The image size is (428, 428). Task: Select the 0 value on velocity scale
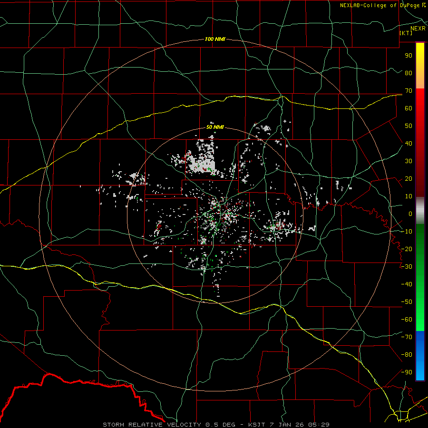tap(410, 214)
